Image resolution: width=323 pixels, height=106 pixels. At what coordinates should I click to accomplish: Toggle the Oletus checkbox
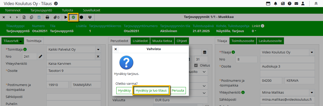click(196, 65)
